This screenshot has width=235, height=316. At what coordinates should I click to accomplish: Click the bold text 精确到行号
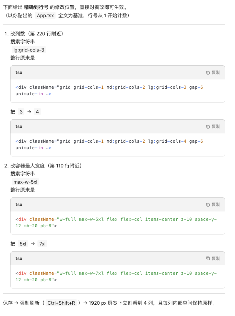[x=36, y=7]
